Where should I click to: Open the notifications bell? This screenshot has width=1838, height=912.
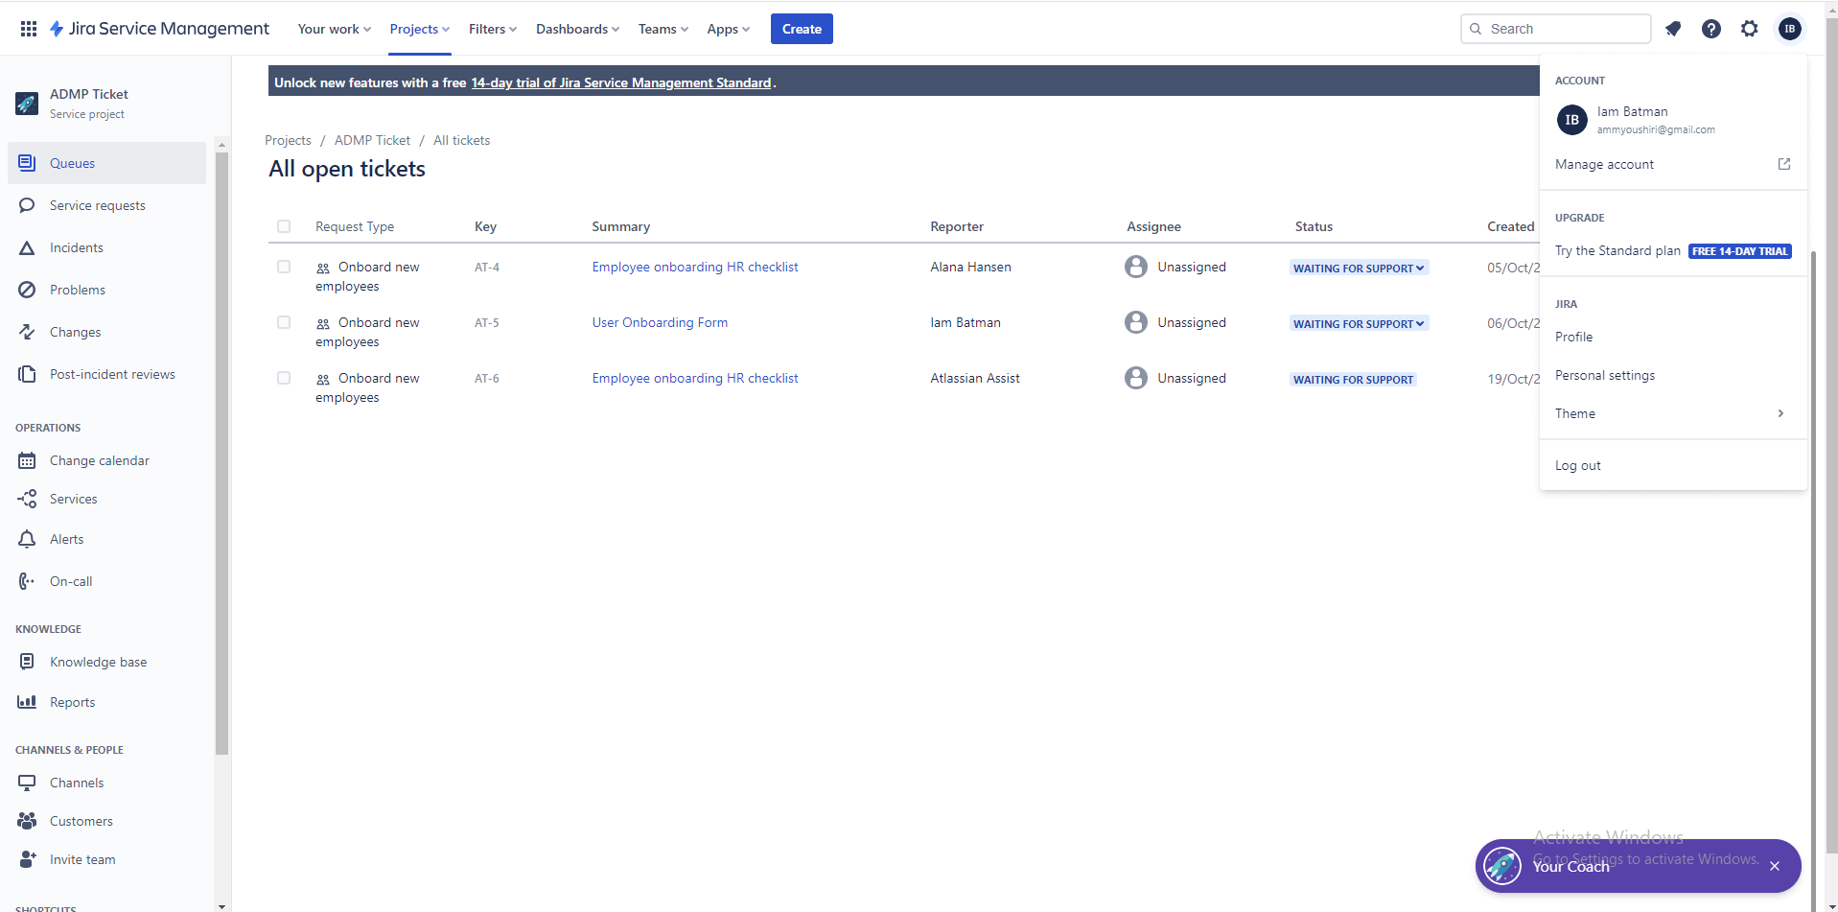point(1673,29)
